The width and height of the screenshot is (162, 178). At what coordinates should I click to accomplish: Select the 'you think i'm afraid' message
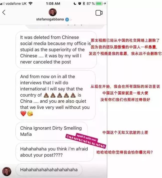[x=55, y=152]
